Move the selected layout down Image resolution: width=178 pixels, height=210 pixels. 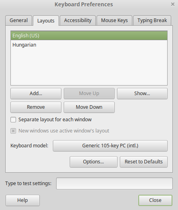89,107
